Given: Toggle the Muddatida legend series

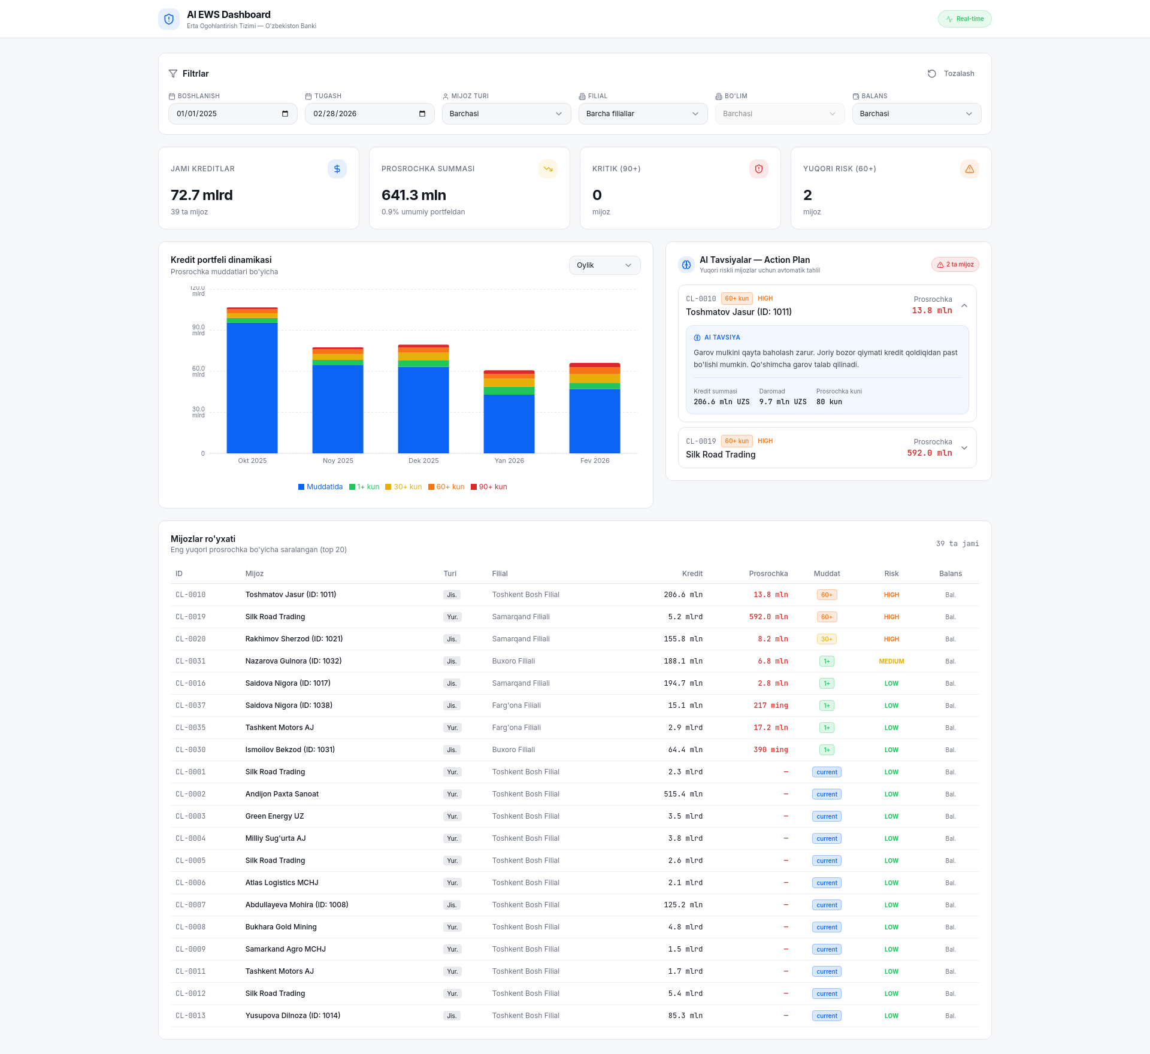Looking at the screenshot, I should tap(320, 487).
